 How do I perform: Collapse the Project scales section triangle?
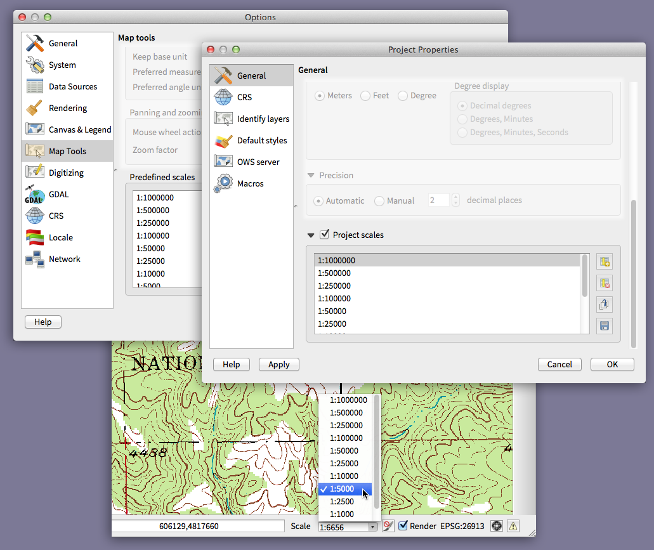(311, 235)
